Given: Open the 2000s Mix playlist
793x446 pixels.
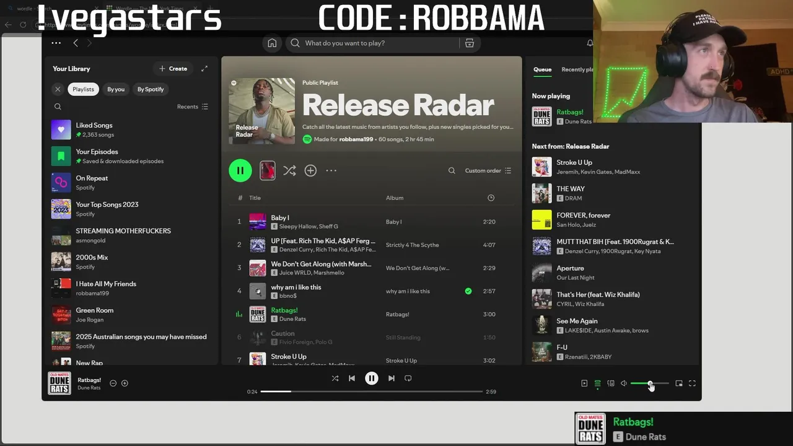Looking at the screenshot, I should (130, 261).
